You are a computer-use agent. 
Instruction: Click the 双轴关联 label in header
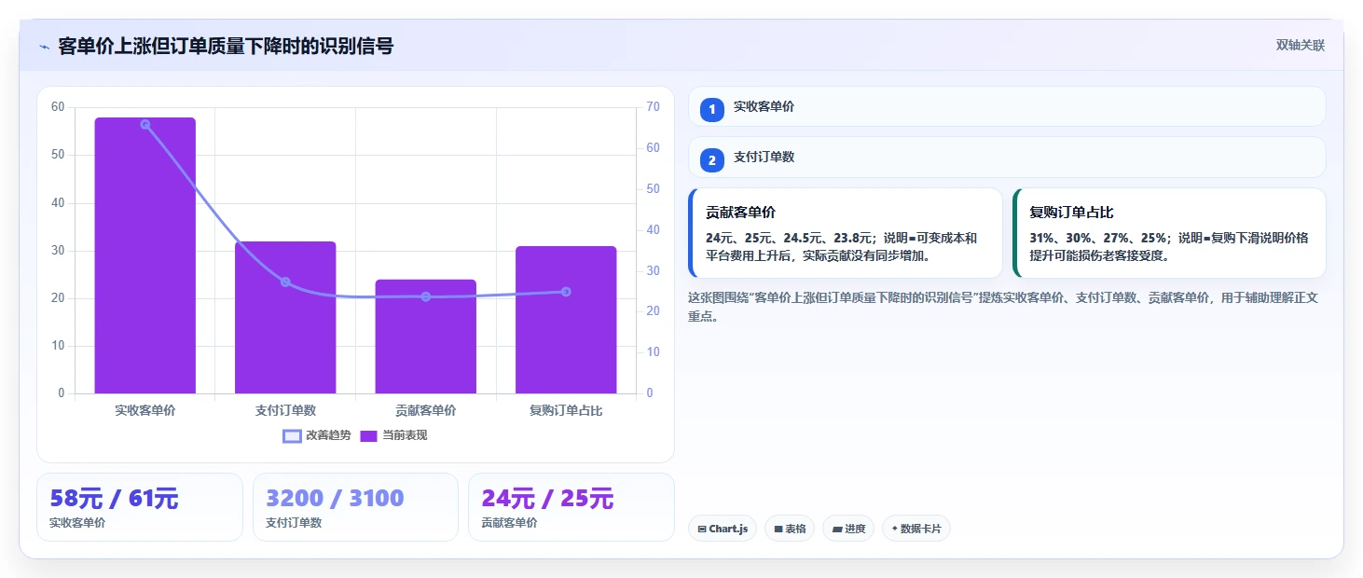[1300, 46]
